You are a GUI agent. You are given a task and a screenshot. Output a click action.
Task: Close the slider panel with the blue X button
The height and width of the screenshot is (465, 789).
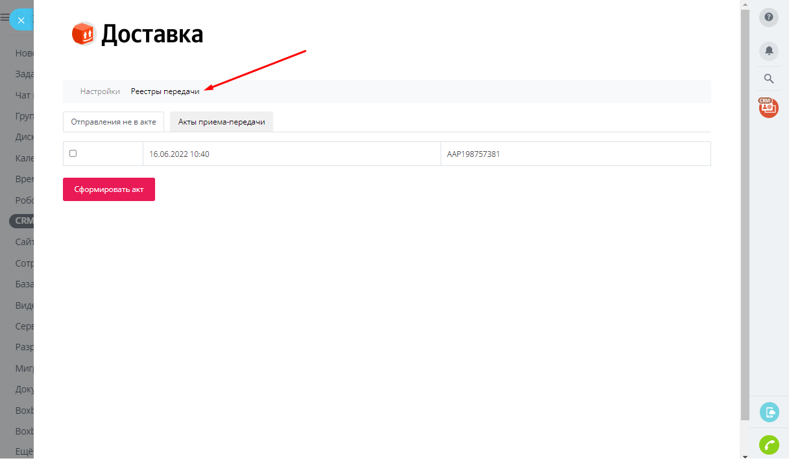(21, 20)
